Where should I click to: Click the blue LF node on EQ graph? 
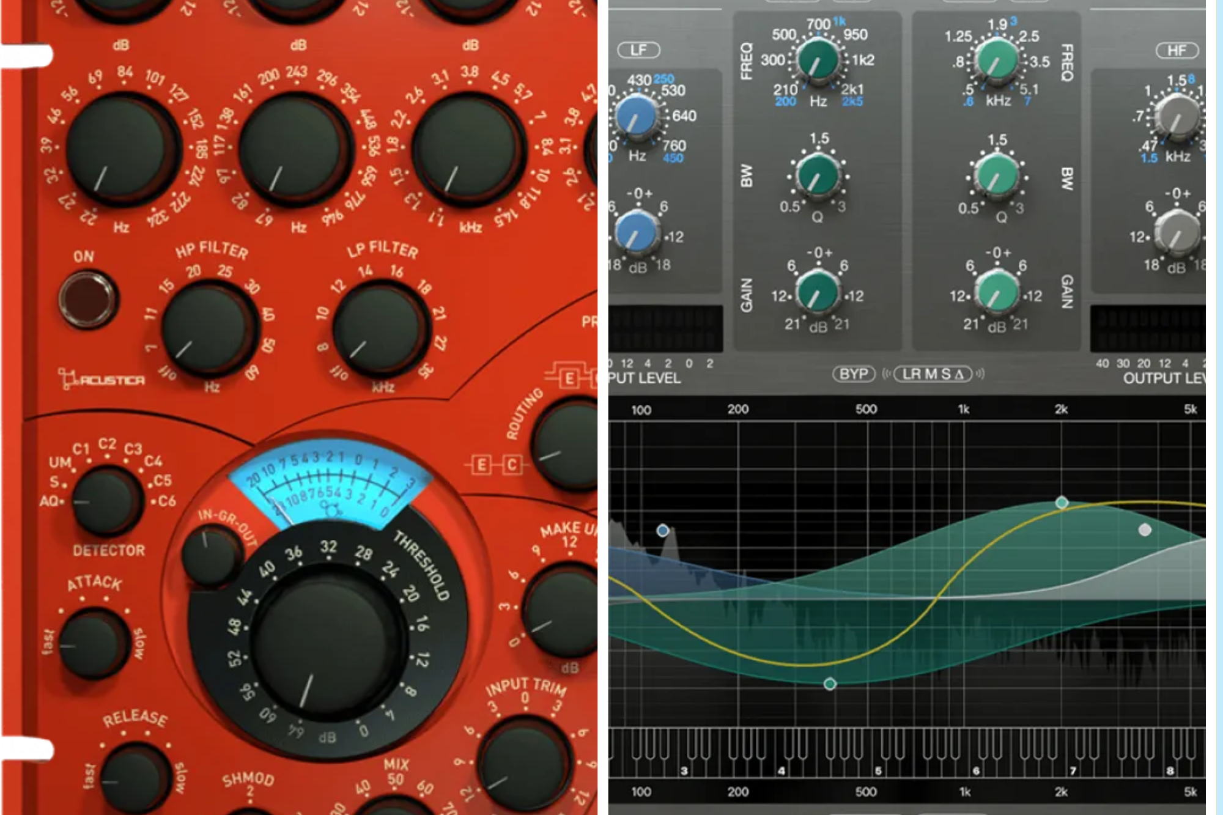coord(663,530)
